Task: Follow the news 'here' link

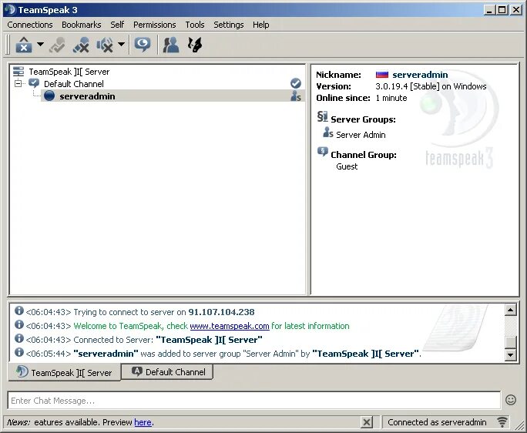Action: click(x=143, y=422)
